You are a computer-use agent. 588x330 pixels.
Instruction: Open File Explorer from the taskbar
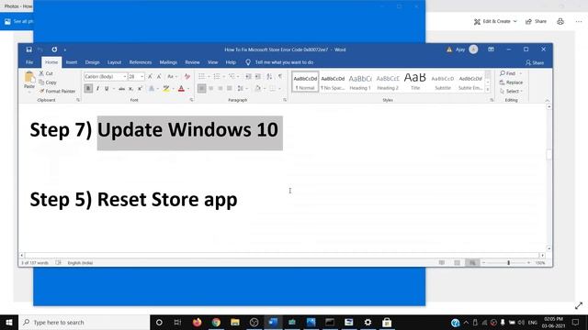[235, 322]
